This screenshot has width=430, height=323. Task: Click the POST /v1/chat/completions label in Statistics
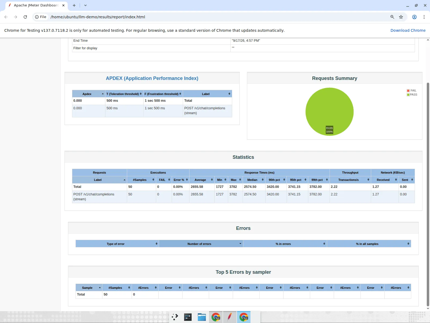click(94, 197)
